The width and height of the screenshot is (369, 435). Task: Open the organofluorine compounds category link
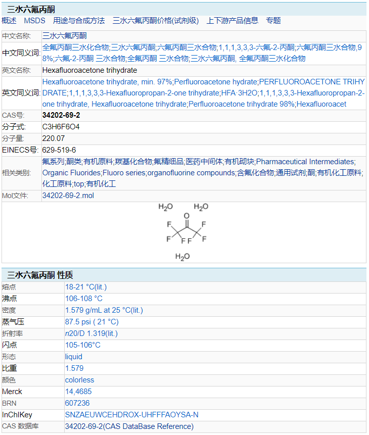coord(191,173)
